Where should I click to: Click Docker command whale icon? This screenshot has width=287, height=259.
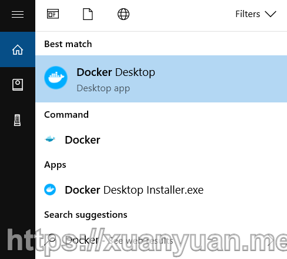[x=50, y=139]
